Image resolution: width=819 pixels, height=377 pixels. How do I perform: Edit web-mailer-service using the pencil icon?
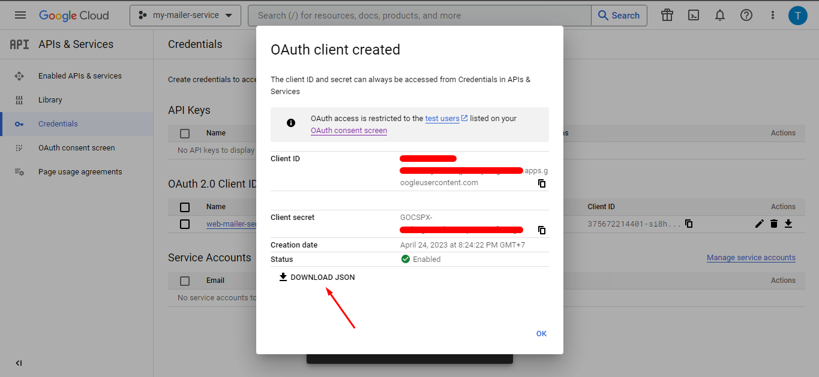(x=760, y=224)
